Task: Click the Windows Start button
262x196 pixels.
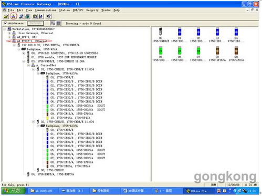Action: [x=14, y=191]
